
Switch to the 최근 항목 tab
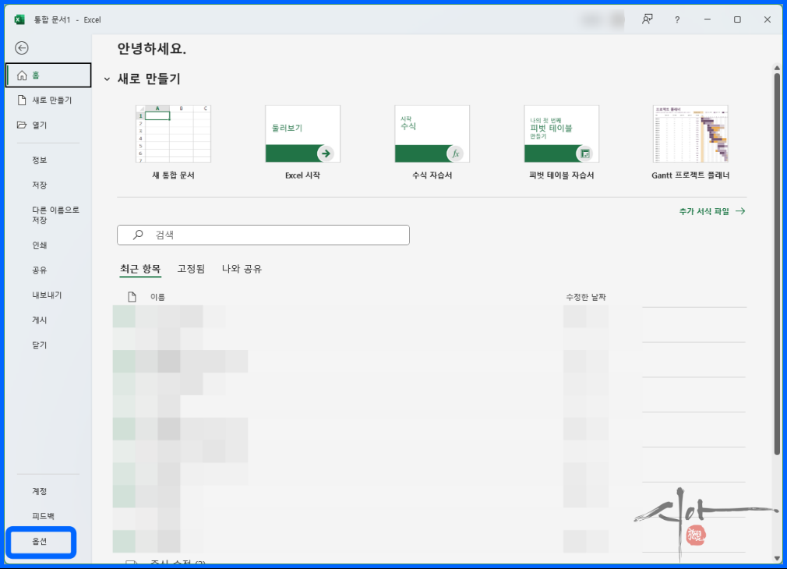(x=140, y=269)
